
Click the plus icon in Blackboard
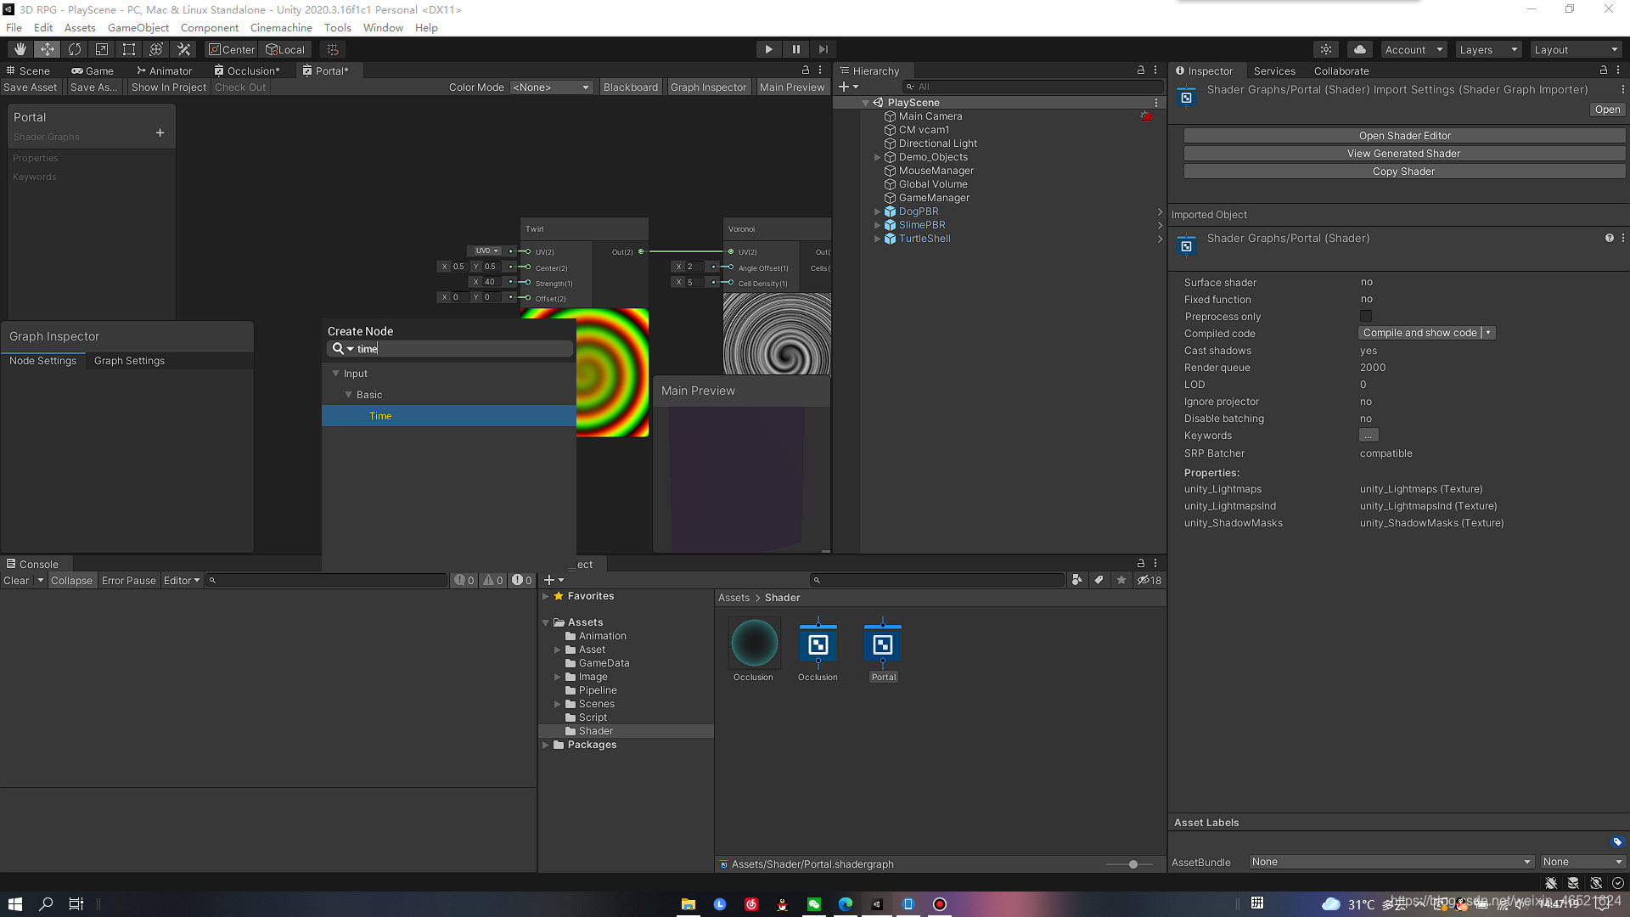point(160,133)
